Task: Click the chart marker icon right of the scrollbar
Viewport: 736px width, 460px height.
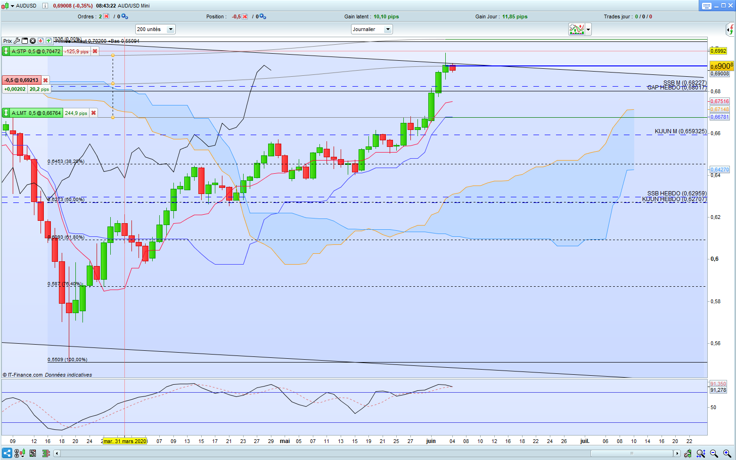Action: click(688, 453)
